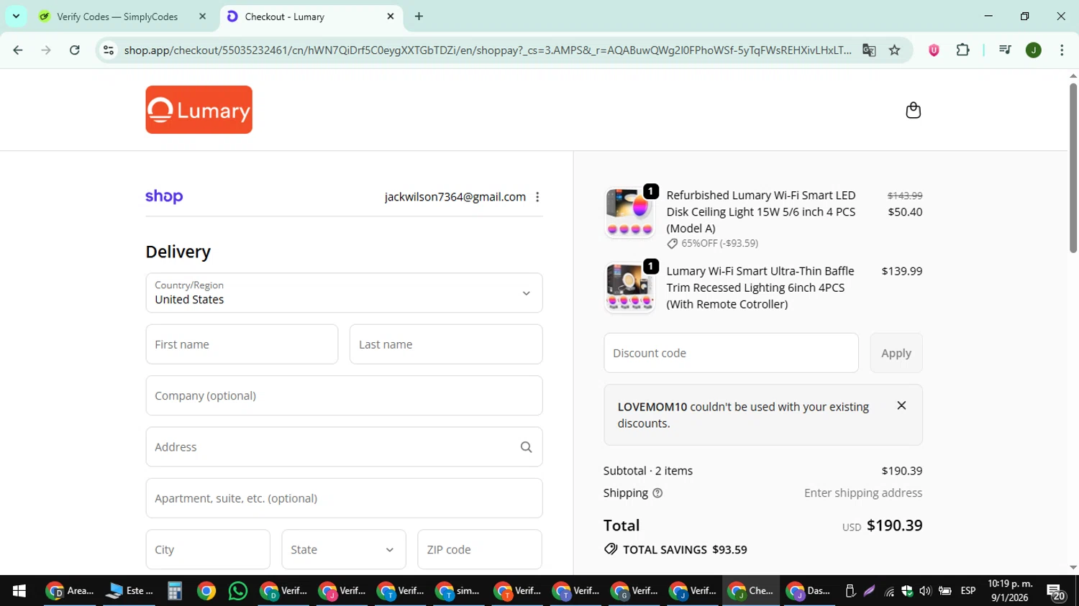Open the extensions puzzle icon
1079x606 pixels.
pyautogui.click(x=962, y=50)
